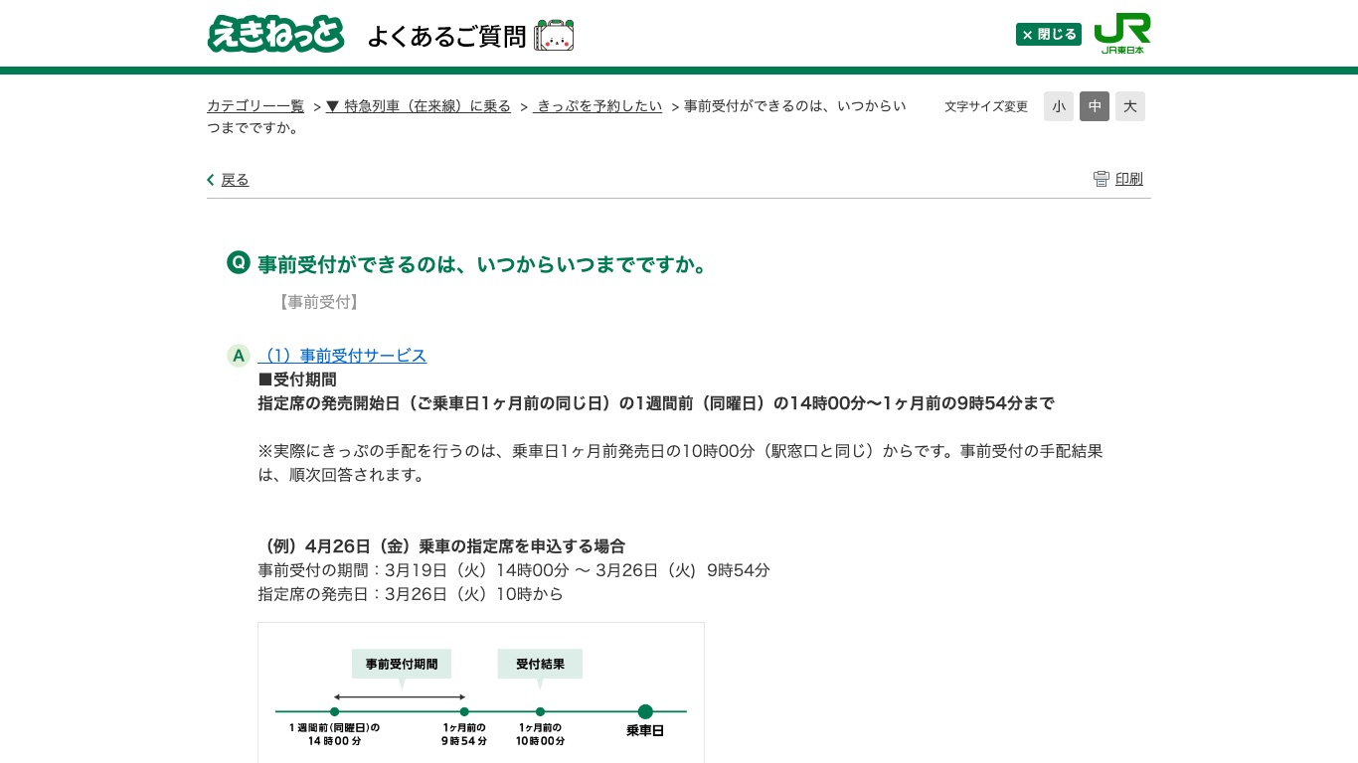The height and width of the screenshot is (763, 1358).
Task: Click the green Q question icon
Action: [x=239, y=262]
